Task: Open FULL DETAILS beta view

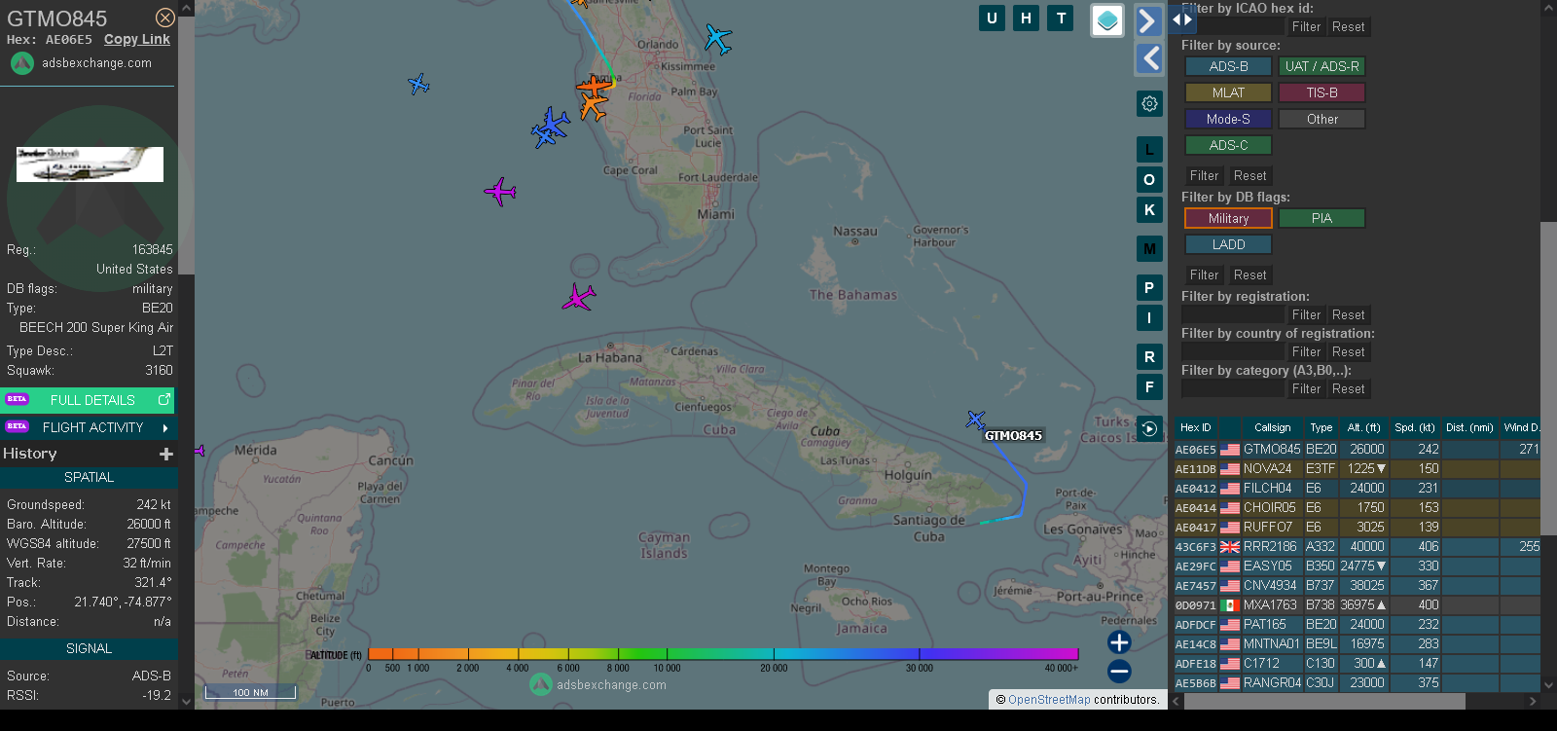Action: point(89,400)
